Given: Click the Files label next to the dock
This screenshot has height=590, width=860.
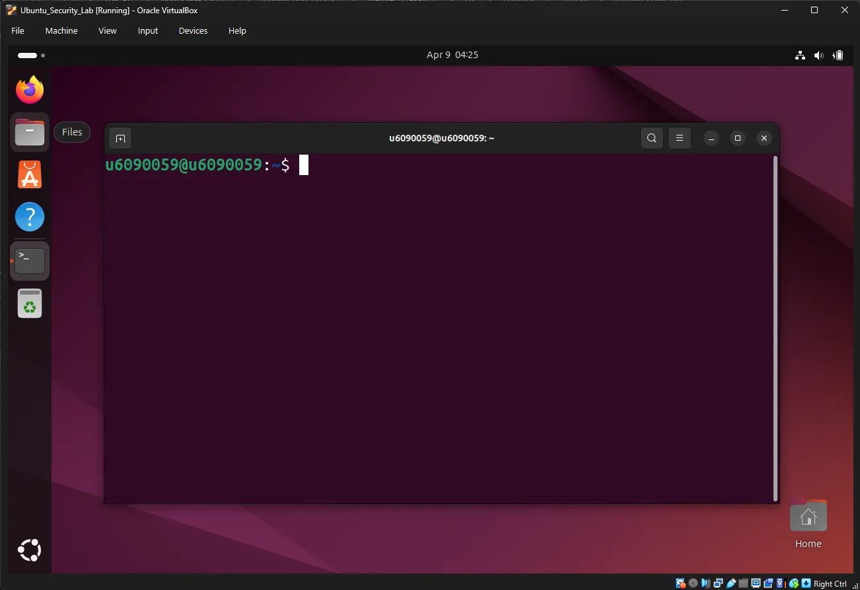Looking at the screenshot, I should 71,131.
